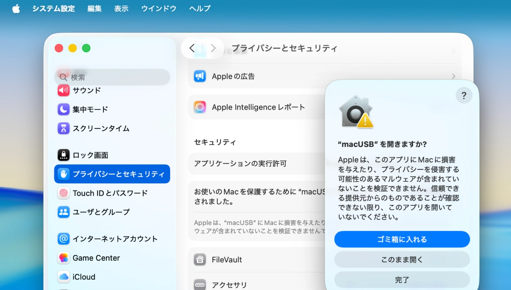Image resolution: width=511 pixels, height=290 pixels.
Task: Click the Sound speaker icon in sidebar
Action: click(x=63, y=90)
